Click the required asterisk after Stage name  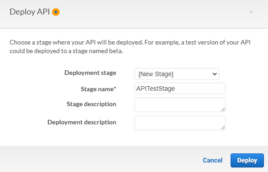pyautogui.click(x=115, y=88)
